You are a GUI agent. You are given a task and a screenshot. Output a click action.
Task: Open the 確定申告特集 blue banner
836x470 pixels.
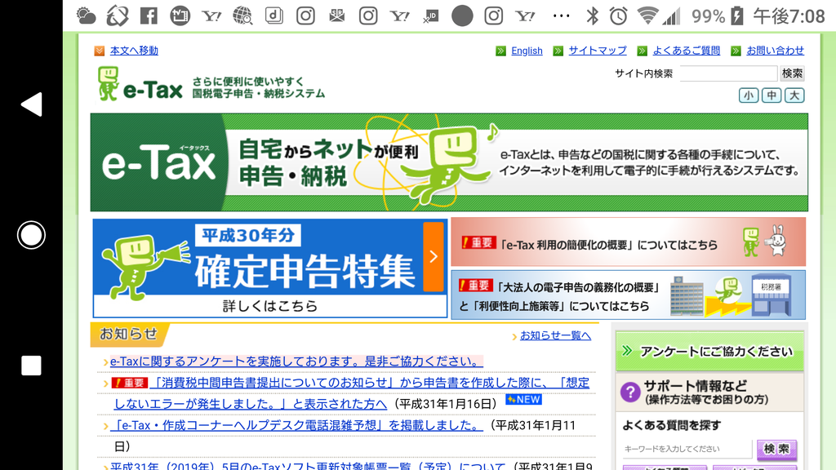tap(269, 268)
